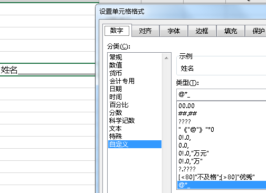Pick the 时间 category
The width and height of the screenshot is (266, 193).
(135, 97)
